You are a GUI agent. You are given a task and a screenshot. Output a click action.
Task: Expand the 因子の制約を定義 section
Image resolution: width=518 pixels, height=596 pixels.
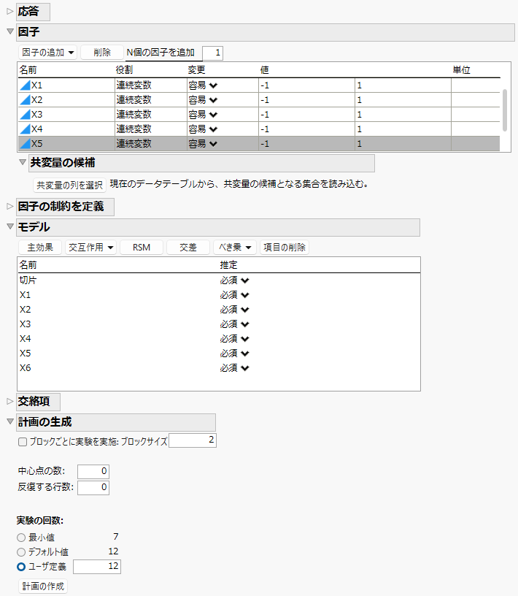(x=10, y=207)
